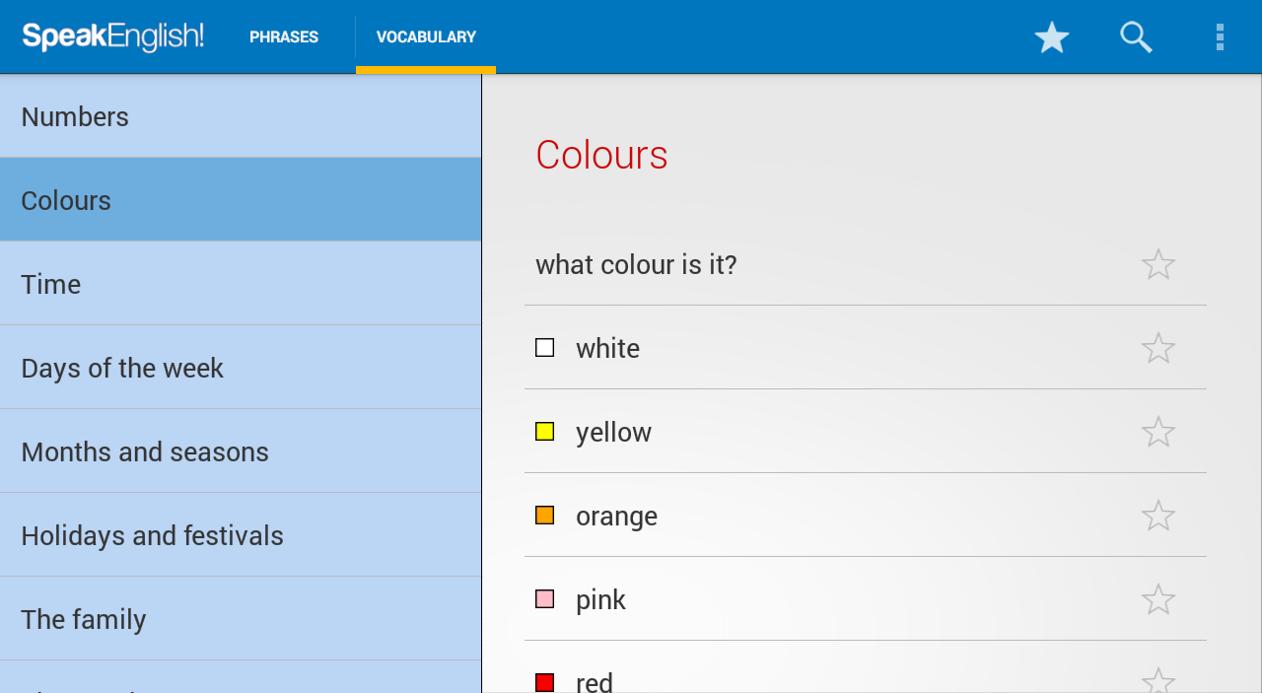Screen dimensions: 1262x693
Task: Open Holidays and festivals category
Action: (241, 535)
